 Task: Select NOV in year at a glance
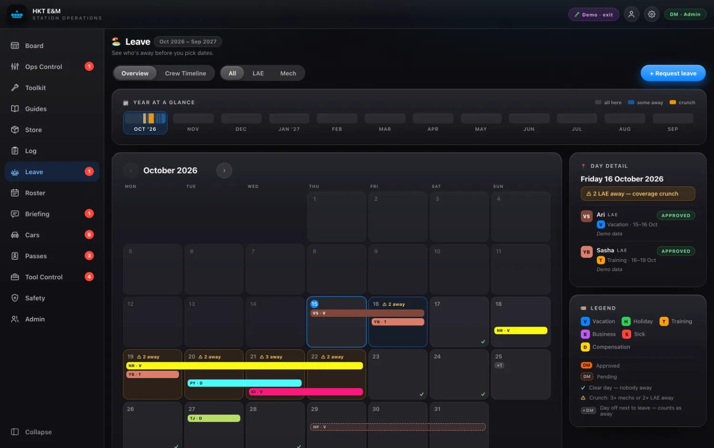pyautogui.click(x=193, y=123)
